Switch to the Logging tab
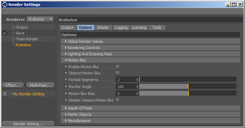Viewport: 245px width, 128px height. click(121, 27)
